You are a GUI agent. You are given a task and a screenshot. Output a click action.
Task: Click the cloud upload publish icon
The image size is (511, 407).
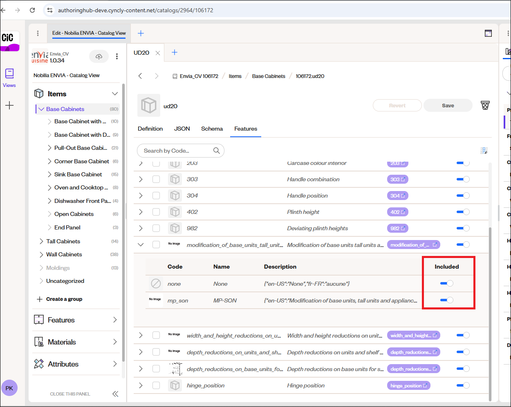[x=99, y=56]
